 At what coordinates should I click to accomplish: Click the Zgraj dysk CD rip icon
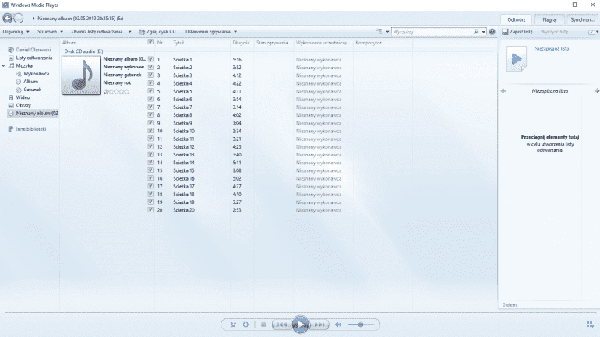click(142, 32)
